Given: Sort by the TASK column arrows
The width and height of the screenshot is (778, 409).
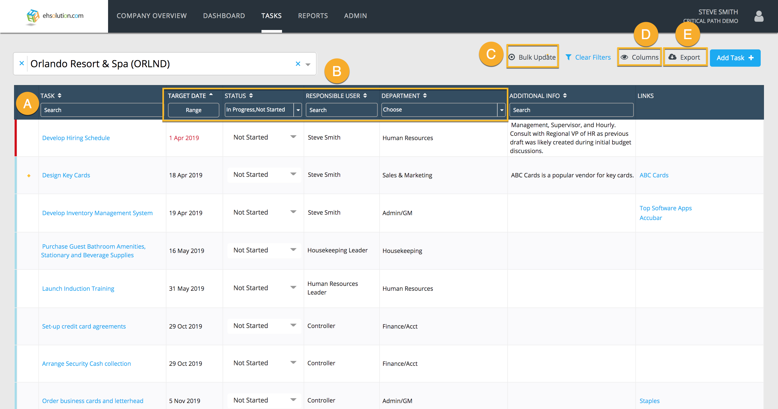Looking at the screenshot, I should tap(59, 95).
